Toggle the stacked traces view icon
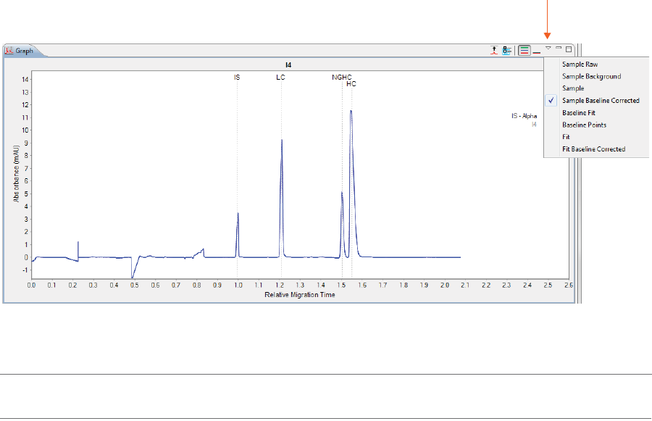 click(524, 50)
